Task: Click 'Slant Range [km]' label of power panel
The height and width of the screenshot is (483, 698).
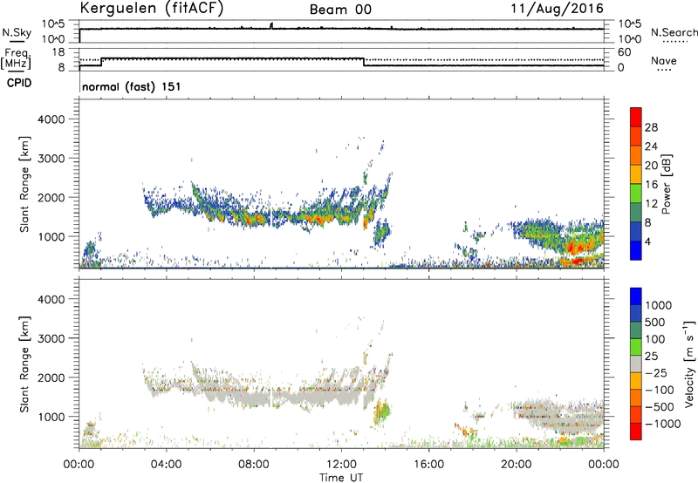Action: 24,184
